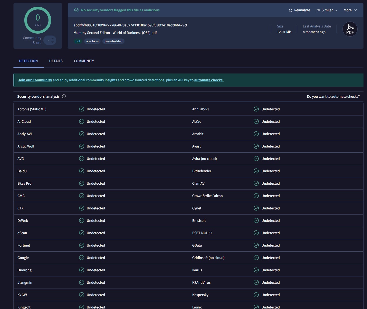Image resolution: width=367 pixels, height=309 pixels.
Task: Click the file hash starting with abdff6fb
Action: 130,25
